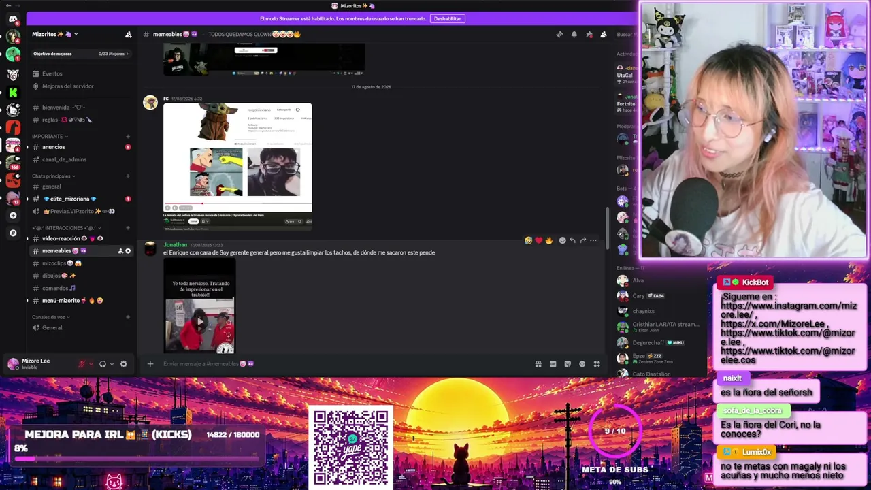The width and height of the screenshot is (871, 490).
Task: Open the general text channel
Action: click(x=81, y=186)
